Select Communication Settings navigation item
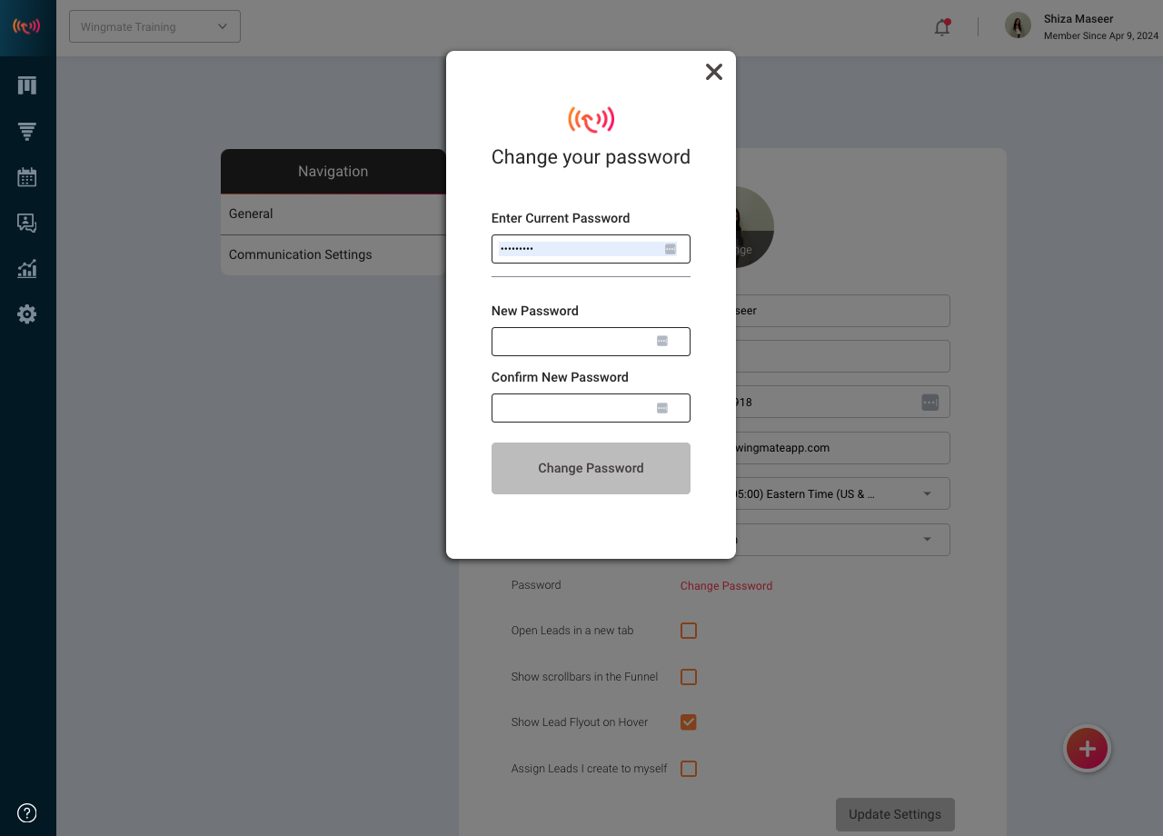Image resolution: width=1163 pixels, height=836 pixels. (333, 255)
